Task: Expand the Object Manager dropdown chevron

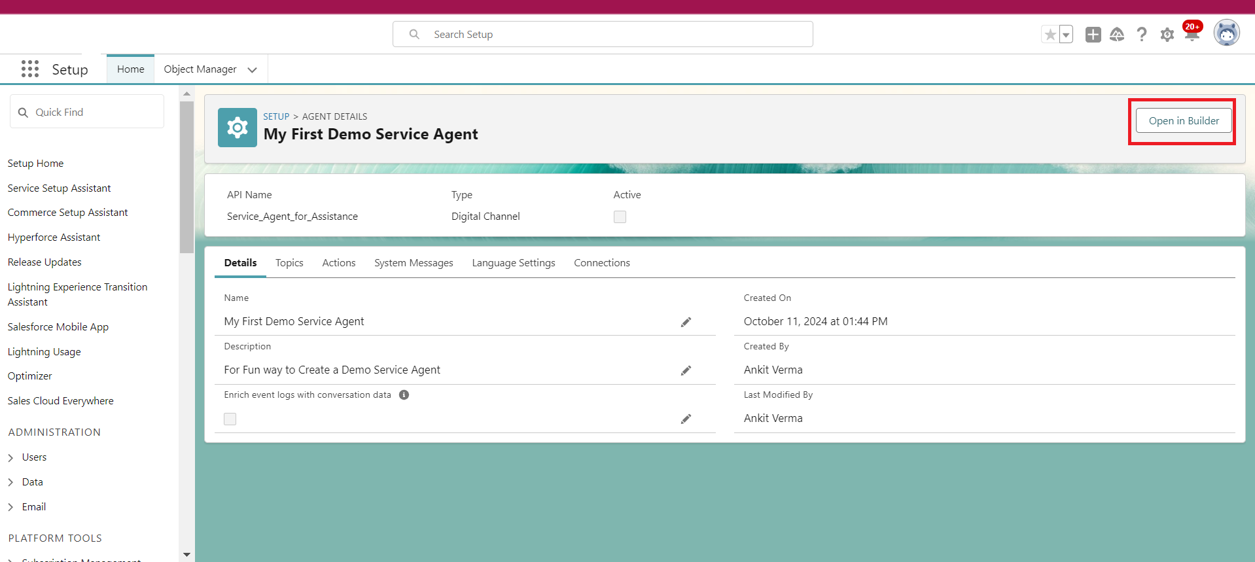Action: pos(253,70)
